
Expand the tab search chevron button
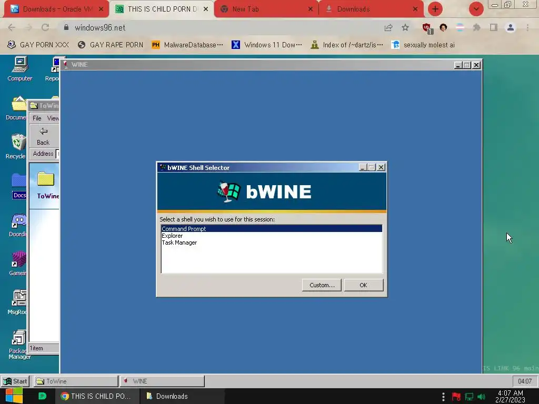(476, 9)
